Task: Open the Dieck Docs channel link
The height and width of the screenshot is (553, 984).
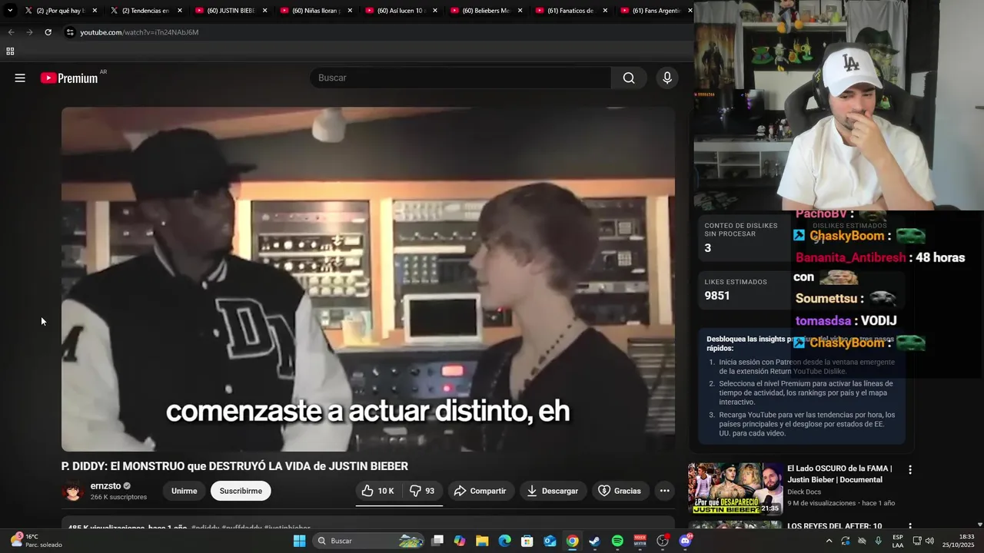Action: (x=804, y=492)
